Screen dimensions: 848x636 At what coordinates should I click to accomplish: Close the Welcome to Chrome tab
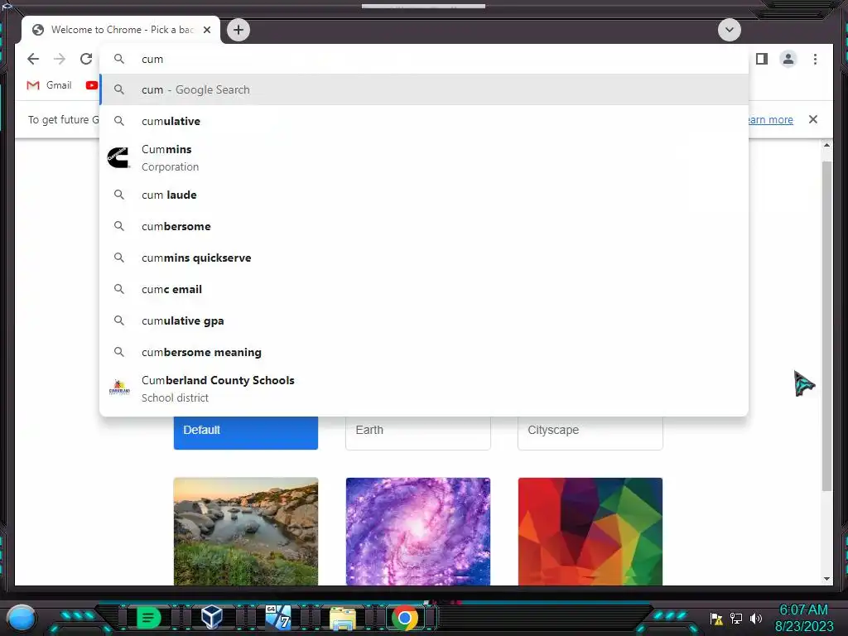pos(206,30)
